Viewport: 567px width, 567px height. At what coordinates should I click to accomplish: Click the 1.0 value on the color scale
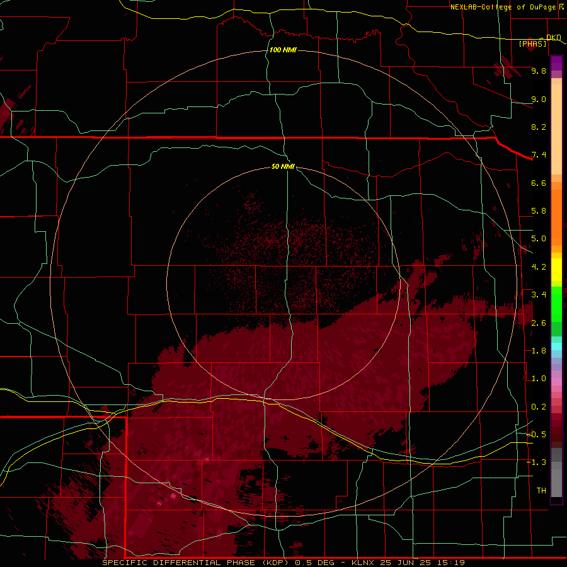539,379
